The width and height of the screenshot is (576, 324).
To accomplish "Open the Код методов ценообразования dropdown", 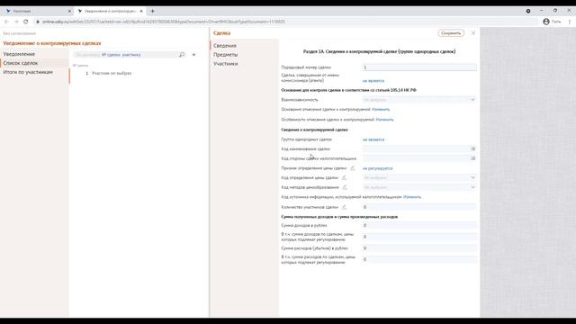I will pos(419,187).
